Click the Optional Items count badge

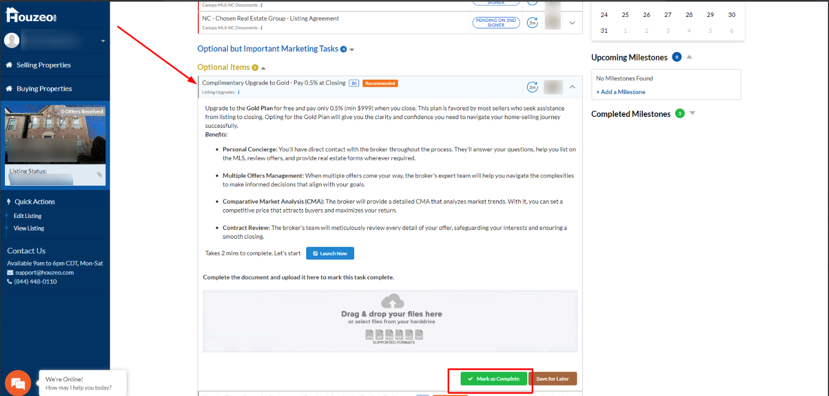tap(255, 68)
